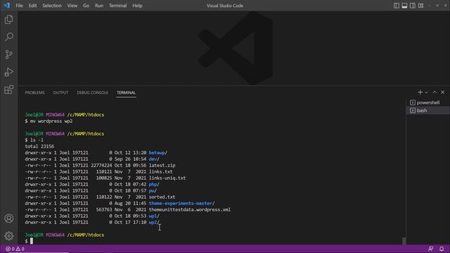This screenshot has height=253, width=450.
Task: Select the bash terminal instance
Action: pyautogui.click(x=427, y=110)
